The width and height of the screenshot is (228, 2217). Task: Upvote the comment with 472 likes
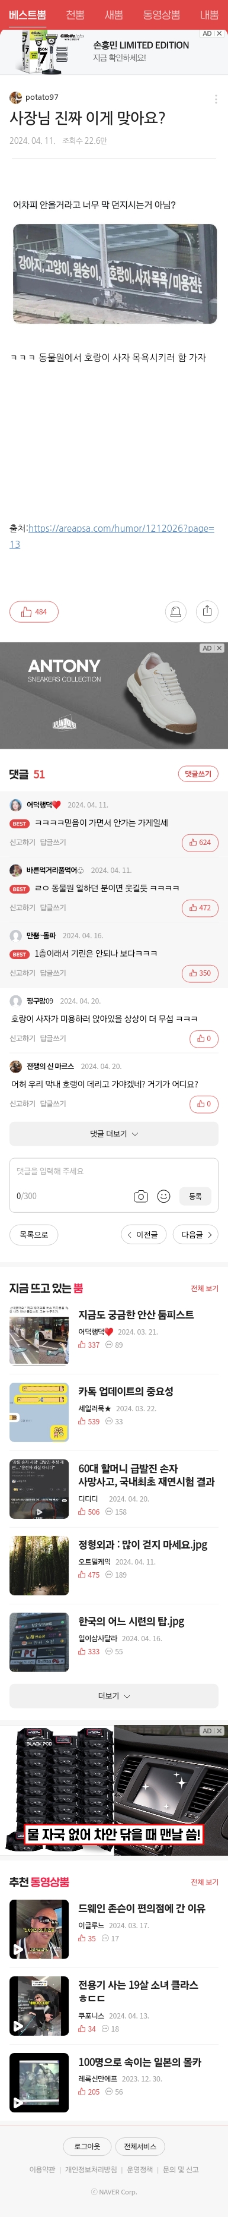(x=200, y=908)
